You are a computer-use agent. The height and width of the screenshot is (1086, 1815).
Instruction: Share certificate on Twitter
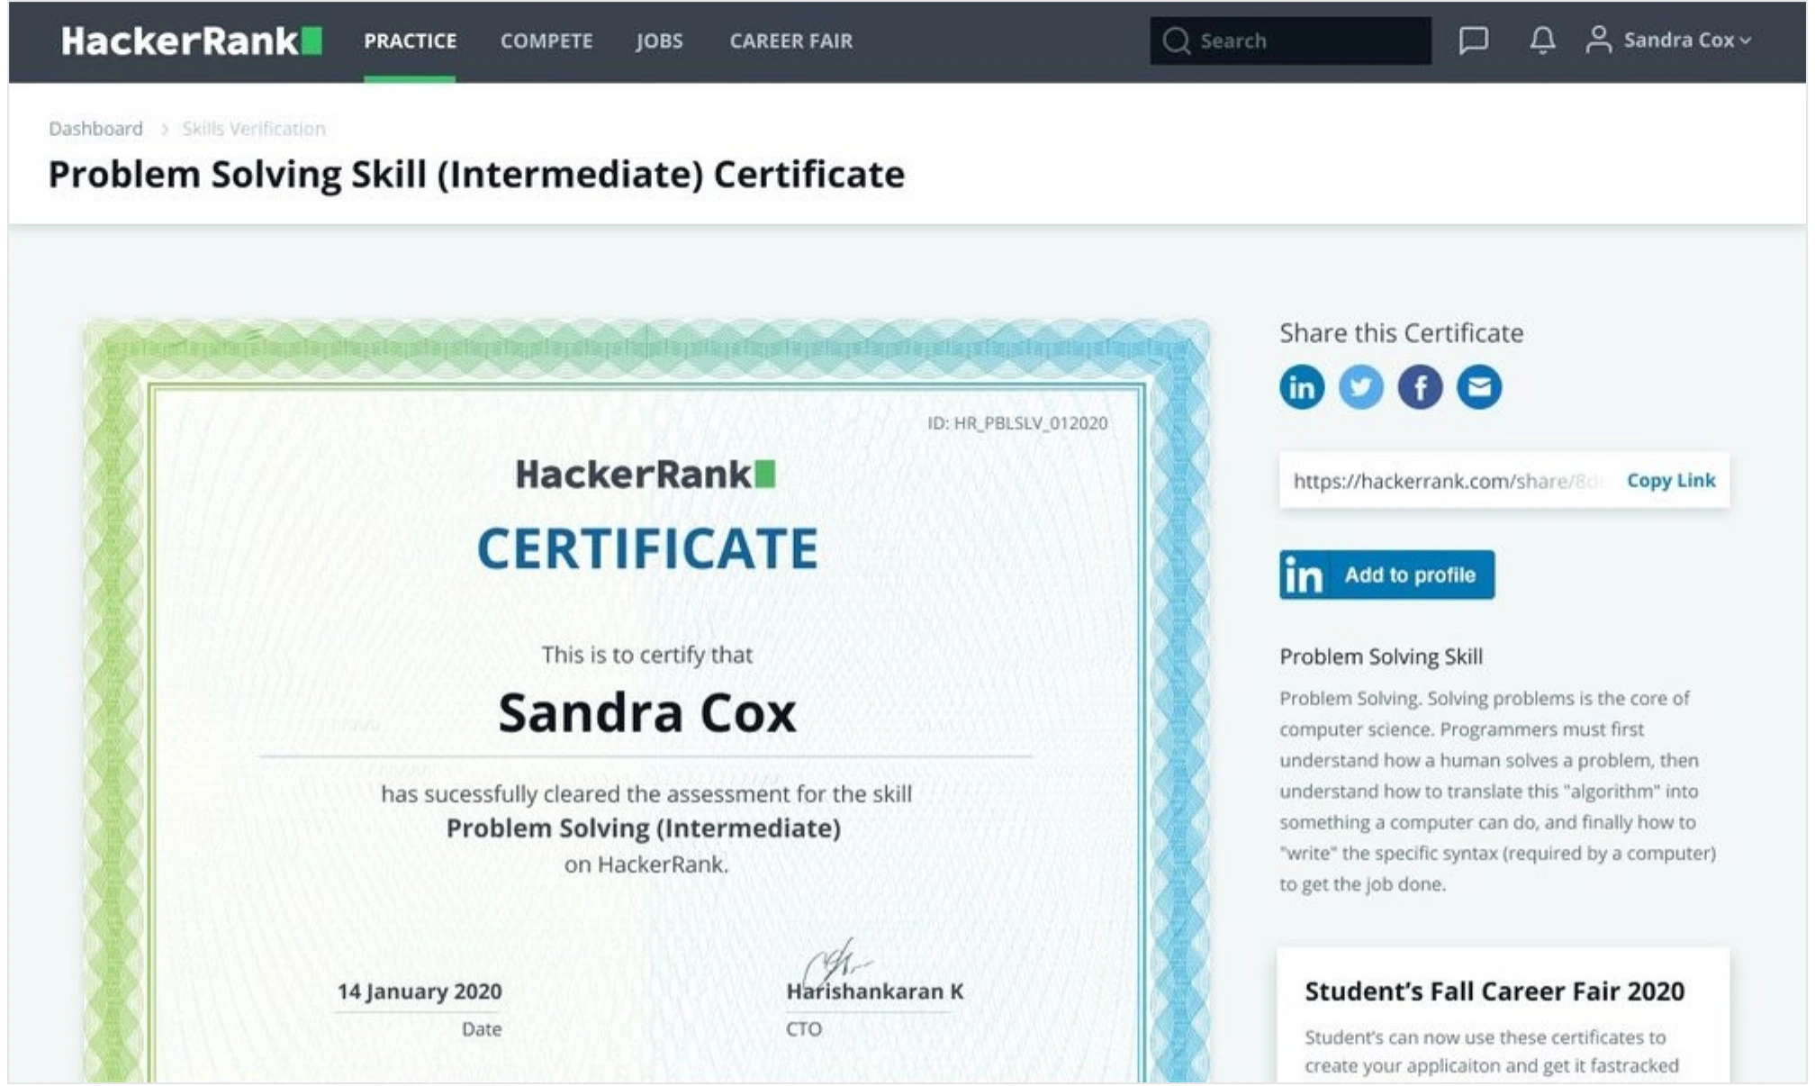pyautogui.click(x=1360, y=387)
